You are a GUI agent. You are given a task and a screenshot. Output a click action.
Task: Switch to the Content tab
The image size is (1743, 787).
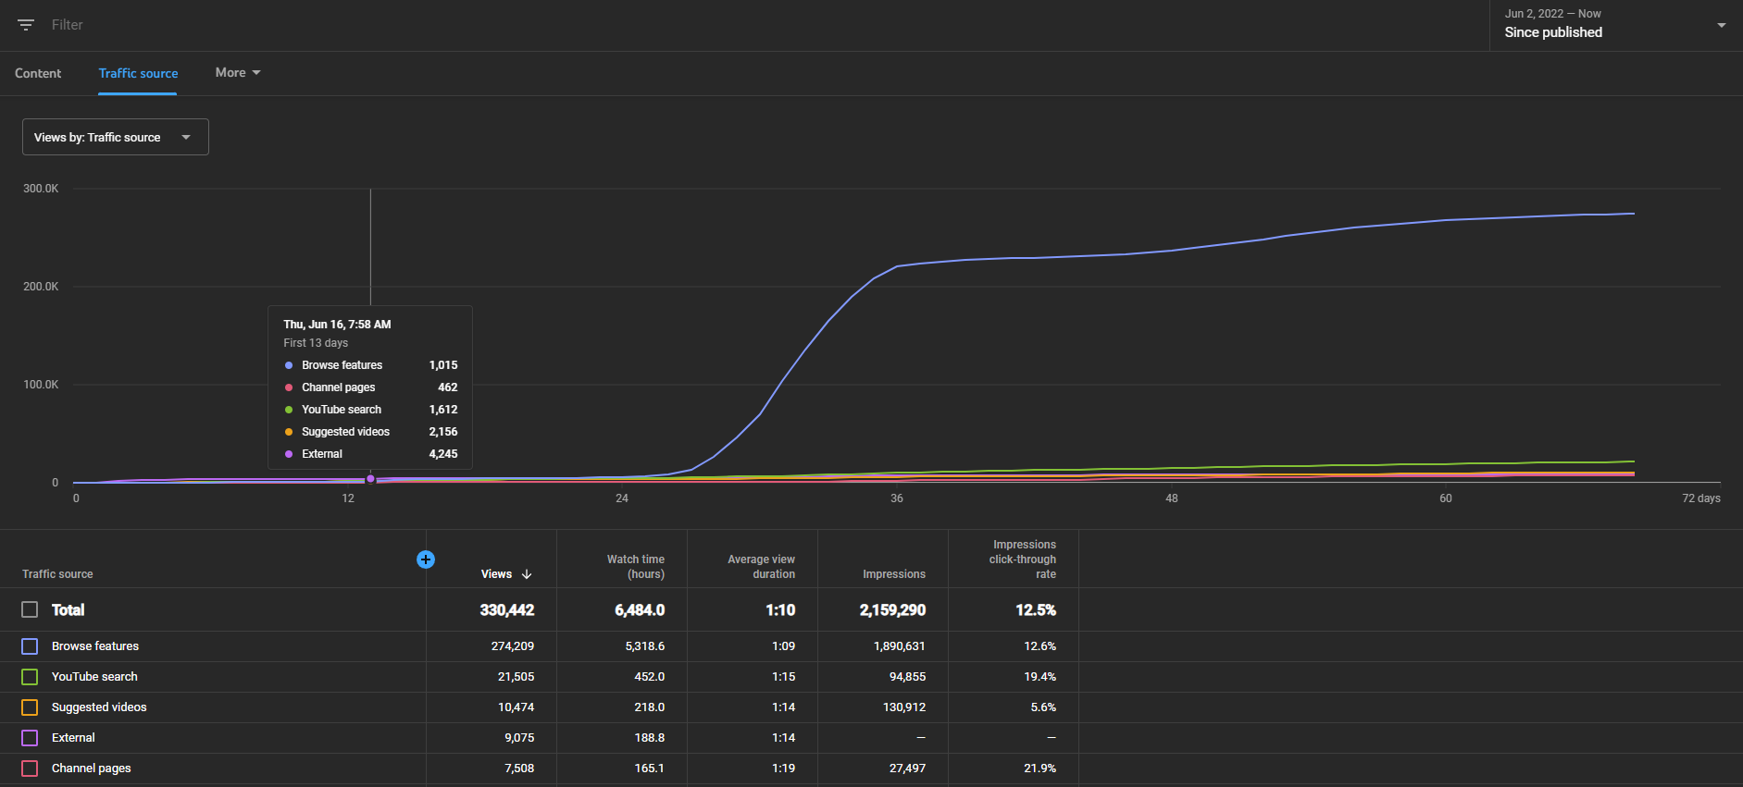coord(38,73)
